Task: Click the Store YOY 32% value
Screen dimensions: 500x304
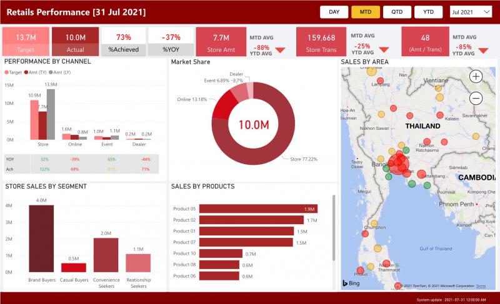Action: point(44,159)
